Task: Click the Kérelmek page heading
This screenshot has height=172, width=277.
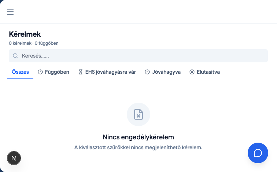Action: click(25, 34)
